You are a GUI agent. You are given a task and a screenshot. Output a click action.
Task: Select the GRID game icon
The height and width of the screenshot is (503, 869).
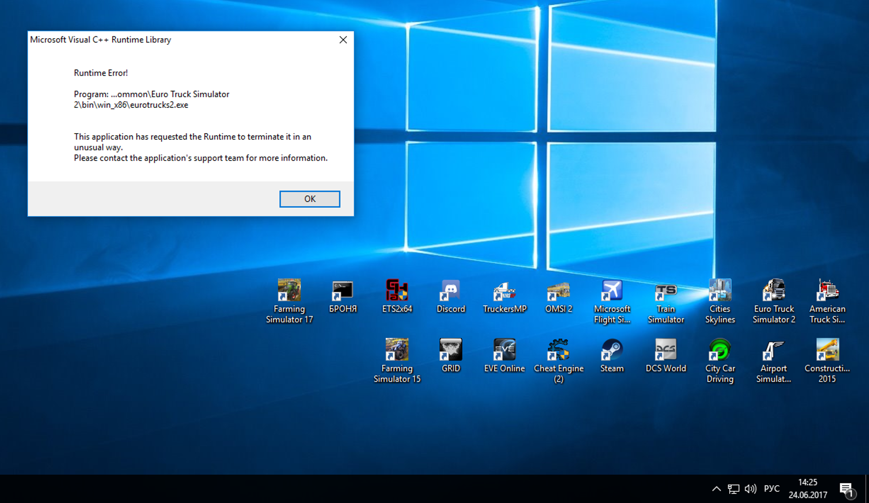click(x=451, y=356)
